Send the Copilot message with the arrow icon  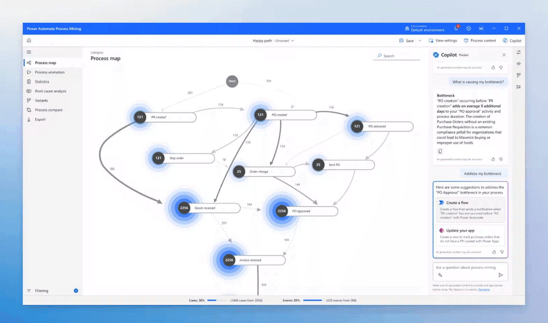click(x=500, y=275)
